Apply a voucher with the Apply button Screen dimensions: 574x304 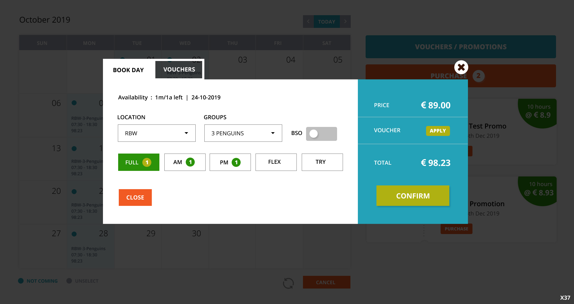pyautogui.click(x=438, y=131)
